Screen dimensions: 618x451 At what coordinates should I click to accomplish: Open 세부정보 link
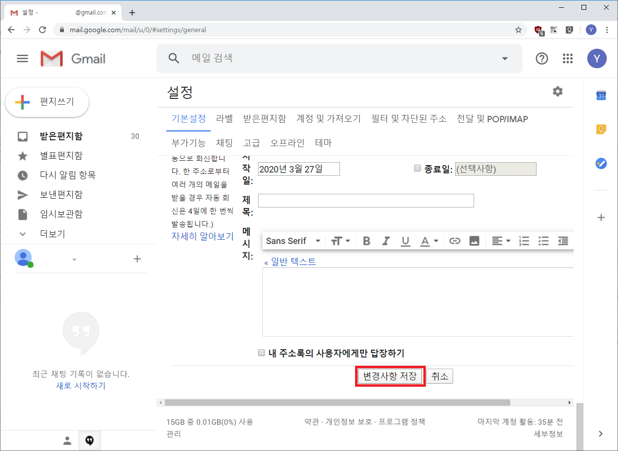[548, 433]
